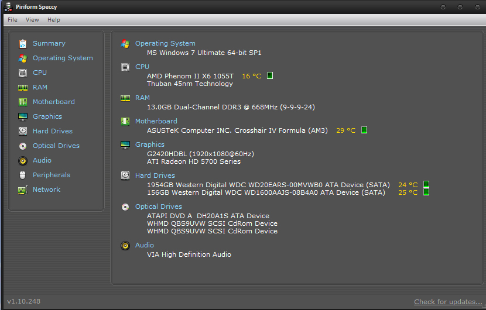Click the RAM memory stick sidebar icon
Image resolution: width=486 pixels, height=310 pixels.
tap(23, 87)
